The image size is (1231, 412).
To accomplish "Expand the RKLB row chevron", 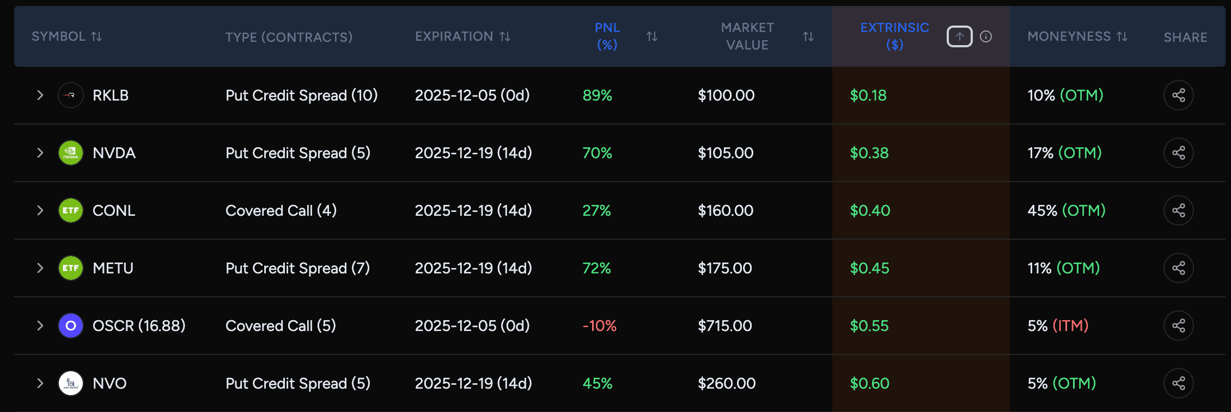I will pos(40,95).
